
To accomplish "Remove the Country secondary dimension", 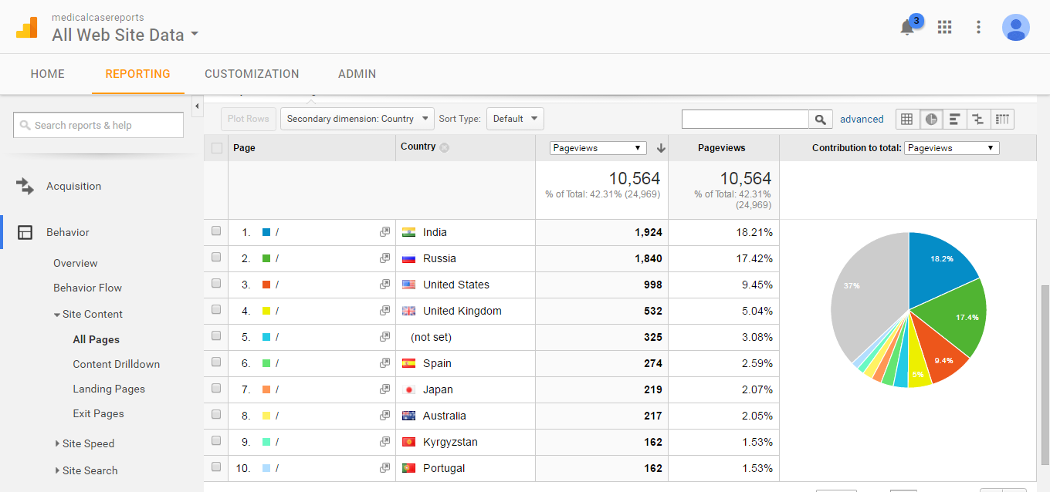I will [x=445, y=147].
